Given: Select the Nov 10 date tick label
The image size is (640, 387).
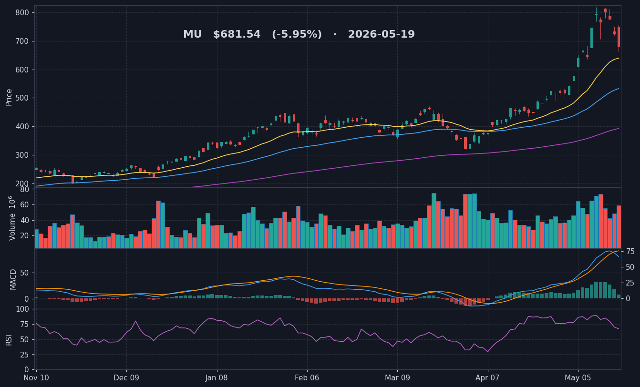Looking at the screenshot, I should [36, 377].
